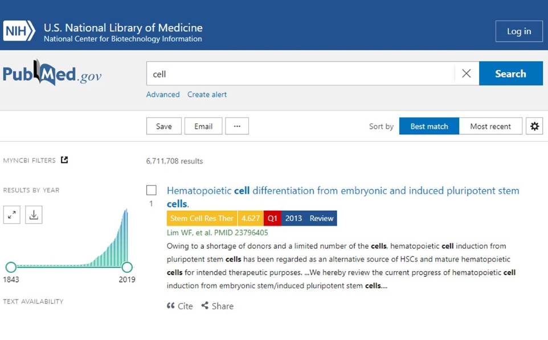Viewport: 548px width, 340px height.
Task: Cite the hematopoietic cell article
Action: 180,306
